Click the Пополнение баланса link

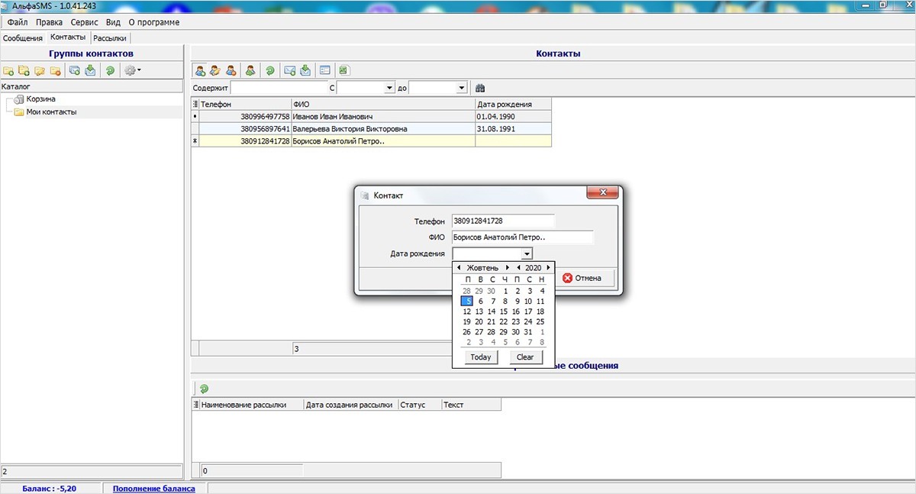click(x=153, y=489)
